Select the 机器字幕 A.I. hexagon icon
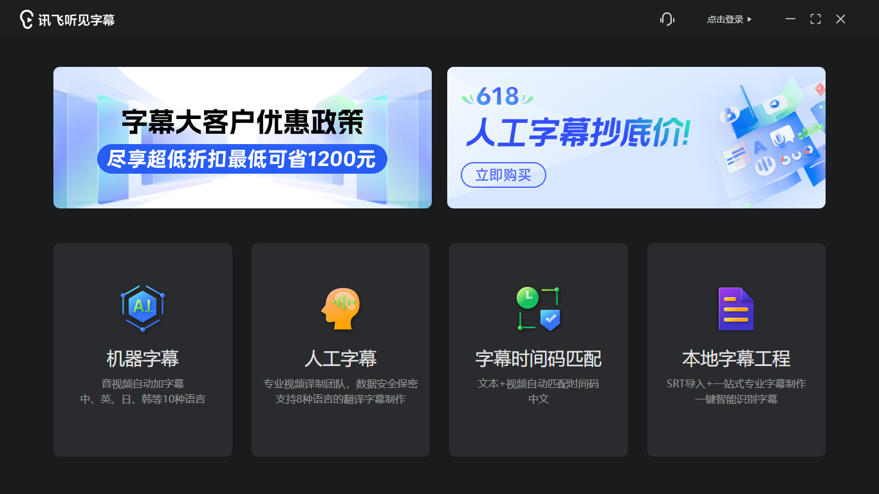Screen dimensions: 879x494 pos(142,308)
